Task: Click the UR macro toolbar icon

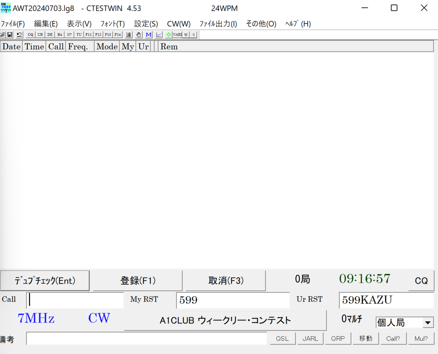Action: [x=40, y=34]
